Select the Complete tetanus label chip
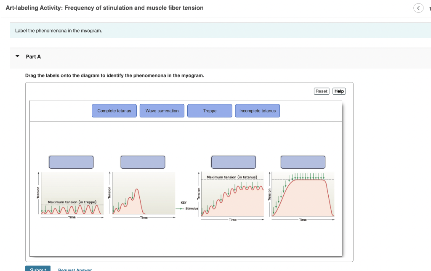Image resolution: width=431 pixels, height=271 pixels. pyautogui.click(x=114, y=111)
